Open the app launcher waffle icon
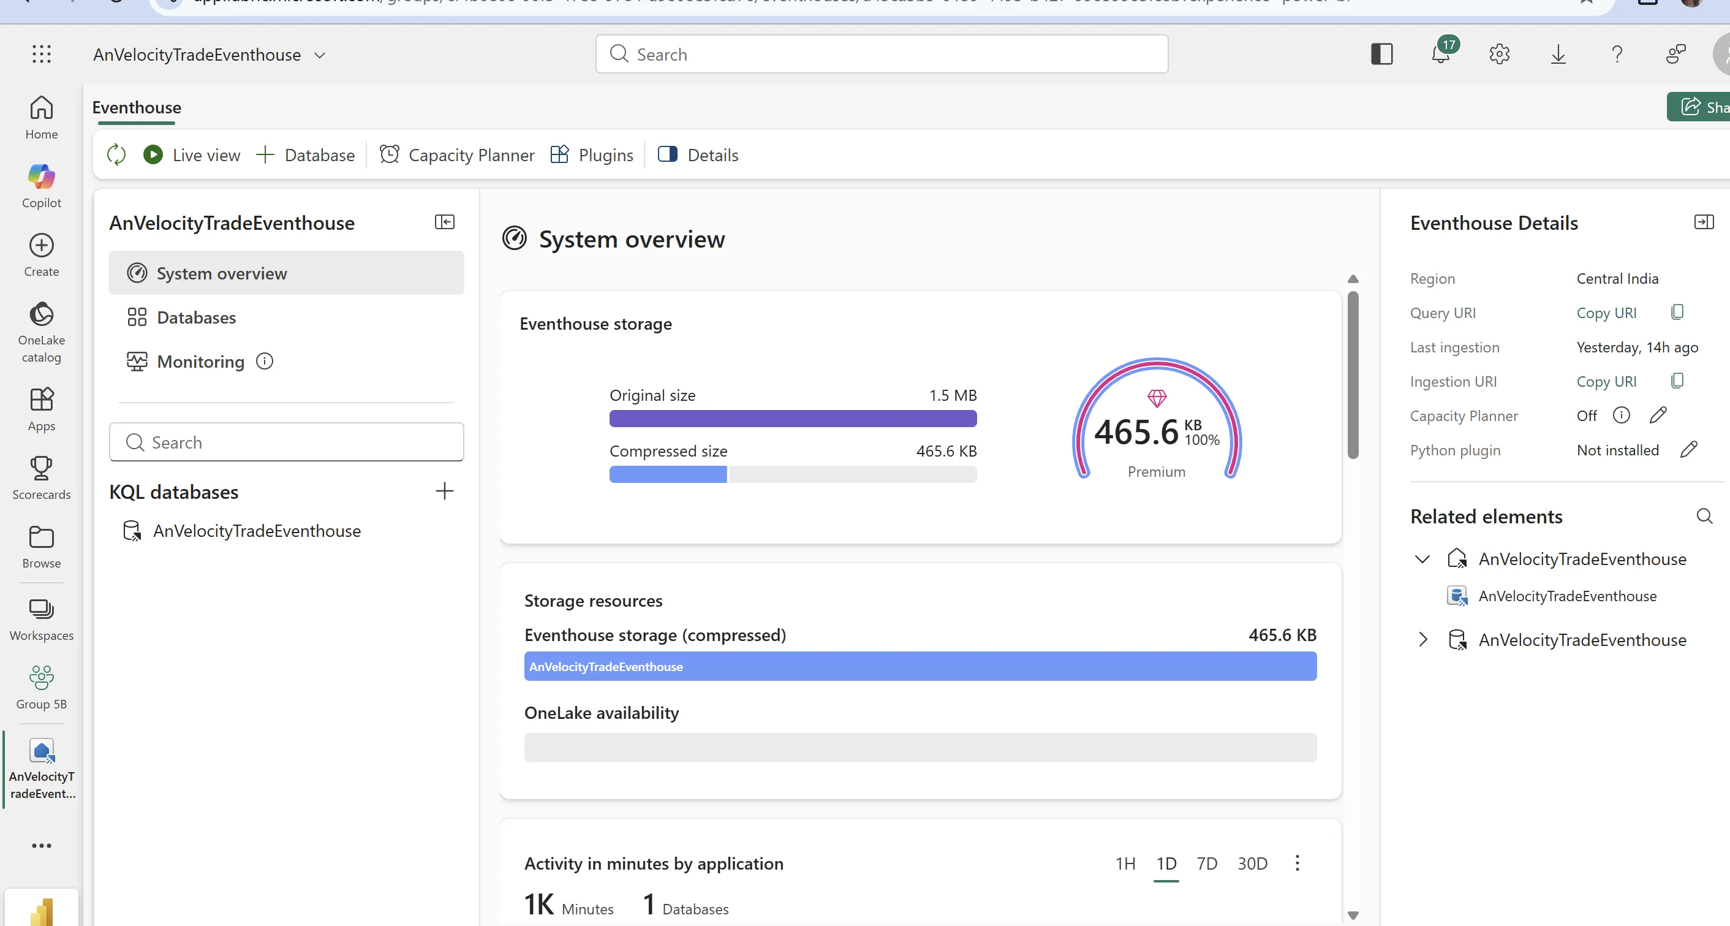This screenshot has width=1730, height=926. 42,55
